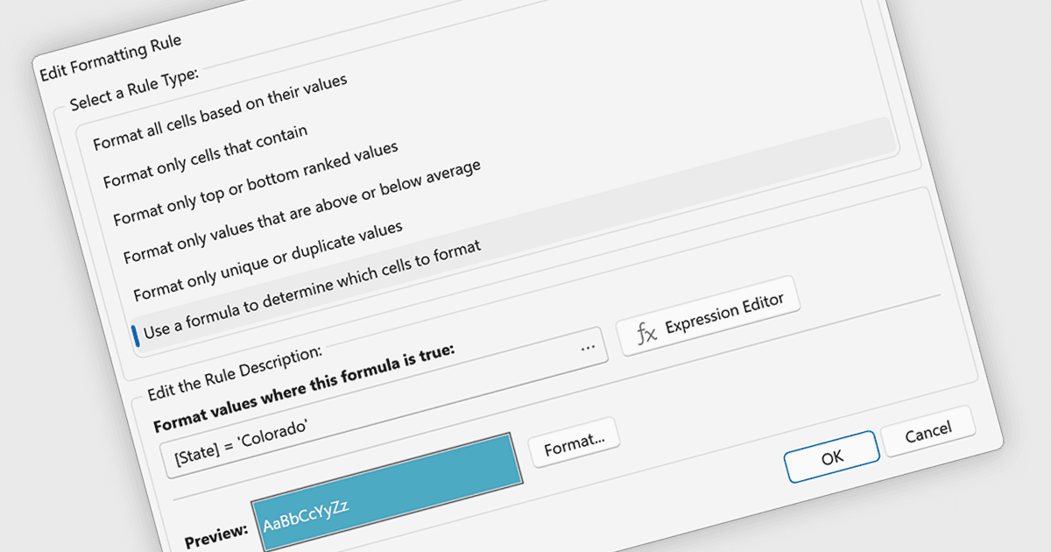Pick 'Format only values that are above or below average'
The height and width of the screenshot is (552, 1051).
(302, 213)
